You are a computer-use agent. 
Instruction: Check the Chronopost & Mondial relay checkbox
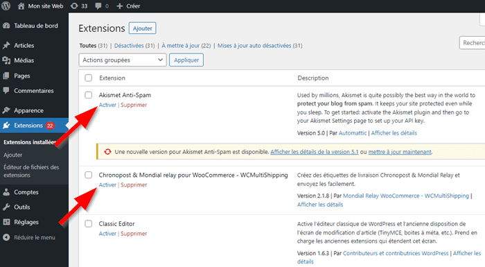pyautogui.click(x=89, y=175)
